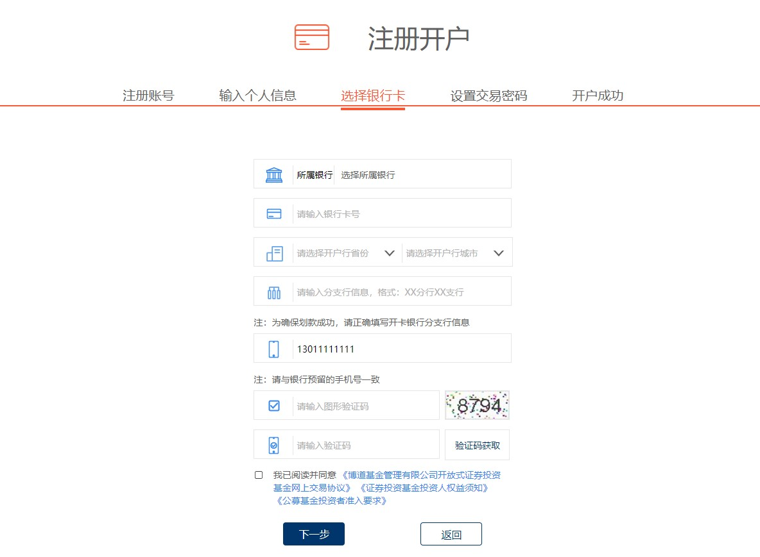The image size is (760, 557).
Task: Click the checkmark captcha icon
Action: pyautogui.click(x=274, y=406)
